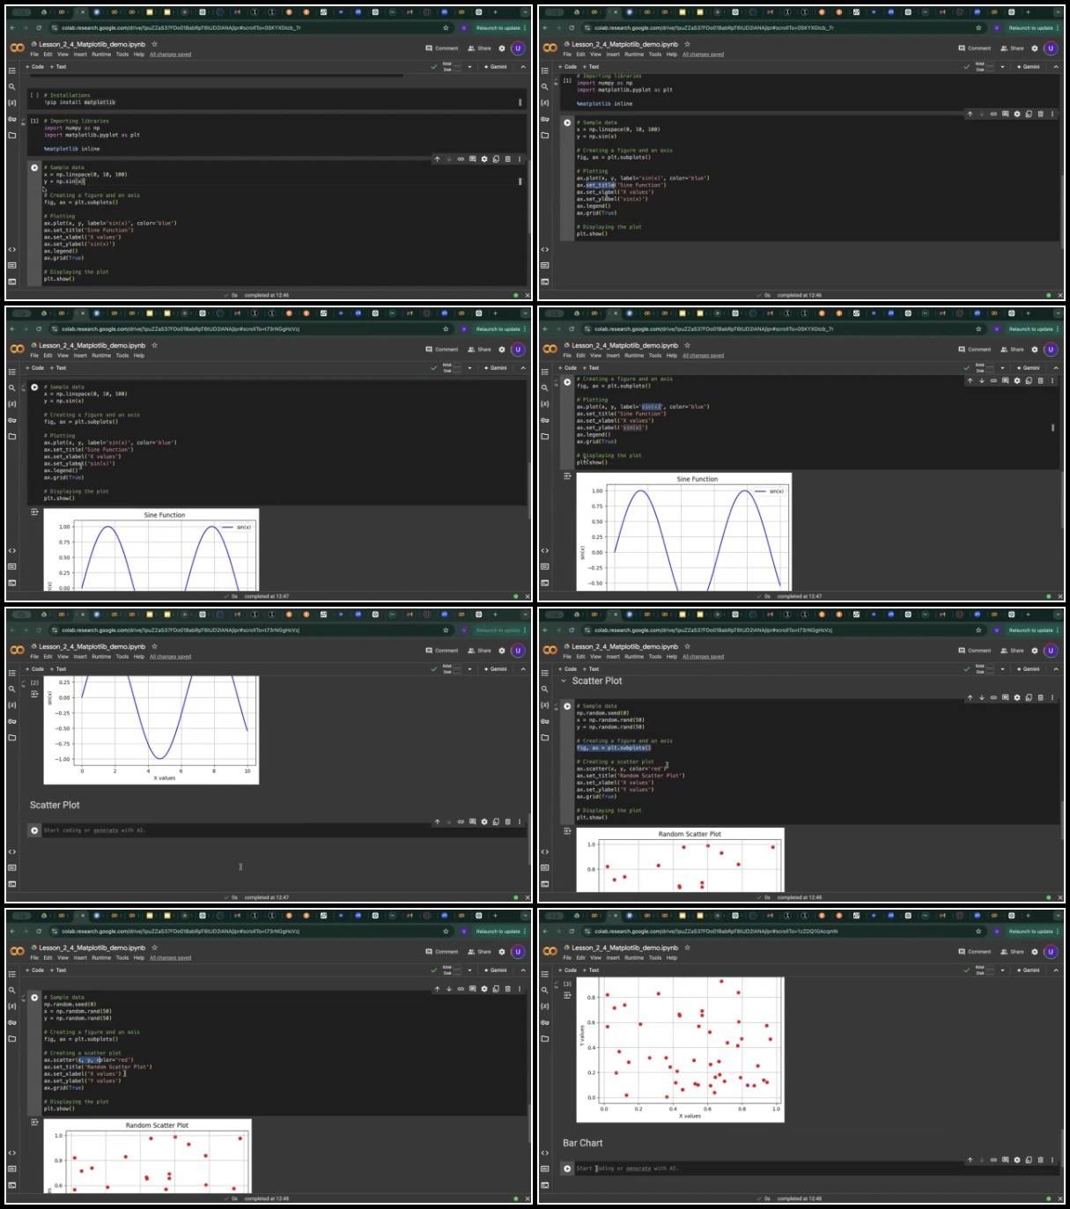Click + Text in the pip install panel
Image resolution: width=1070 pixels, height=1209 pixels.
click(x=58, y=67)
